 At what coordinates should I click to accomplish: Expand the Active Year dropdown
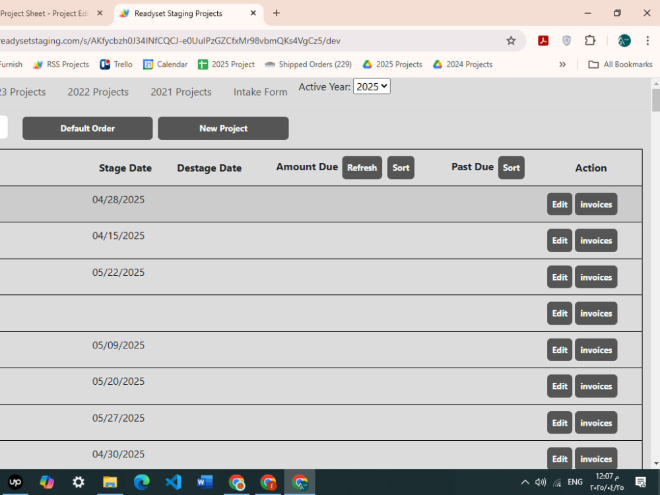click(372, 86)
